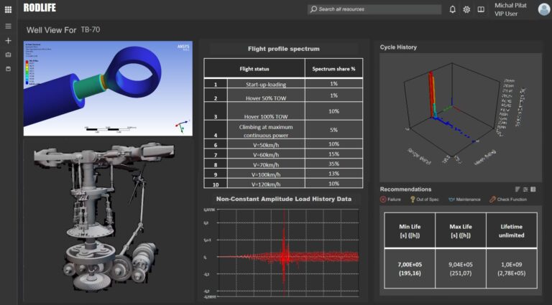This screenshot has width=552, height=305.
Task: Open the app launcher grid icon
Action: pyautogui.click(x=8, y=9)
